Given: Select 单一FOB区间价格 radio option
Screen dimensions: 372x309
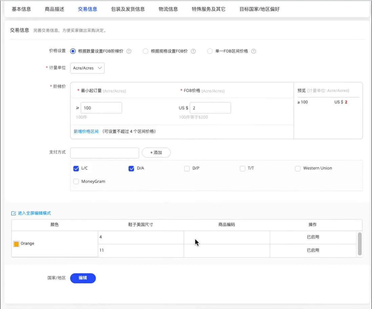Looking at the screenshot, I should pyautogui.click(x=210, y=51).
